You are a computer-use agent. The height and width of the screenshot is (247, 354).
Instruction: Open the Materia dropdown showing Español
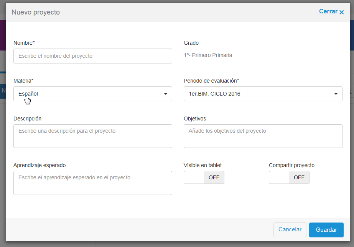point(92,94)
